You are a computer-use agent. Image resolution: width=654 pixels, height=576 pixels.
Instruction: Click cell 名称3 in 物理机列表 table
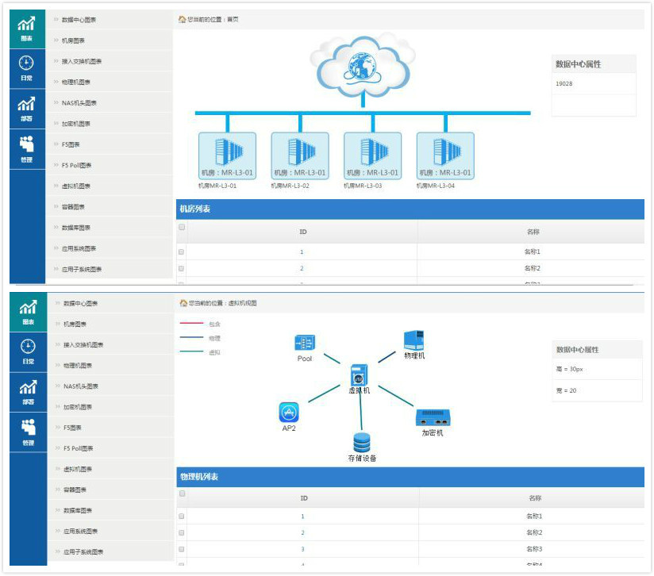534,549
